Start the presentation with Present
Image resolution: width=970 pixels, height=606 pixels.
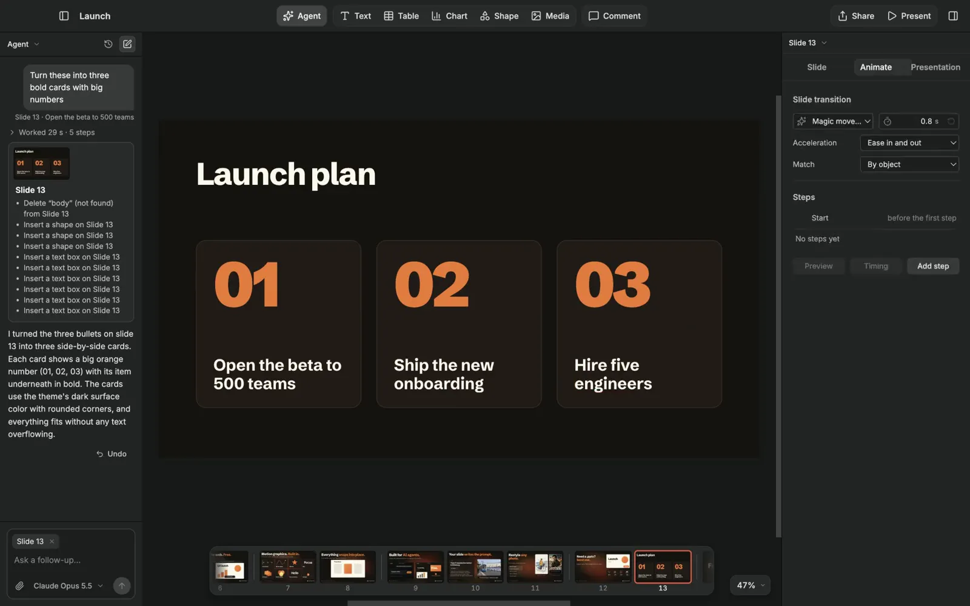tap(909, 16)
